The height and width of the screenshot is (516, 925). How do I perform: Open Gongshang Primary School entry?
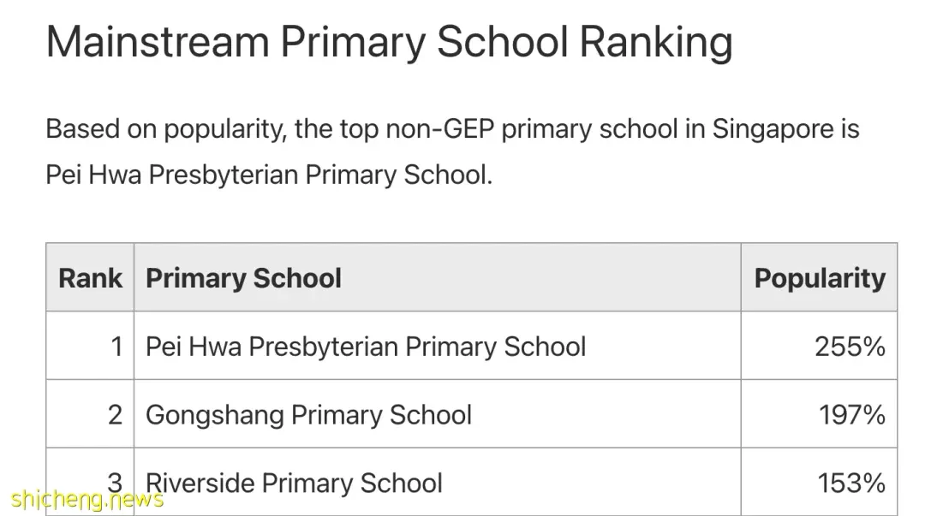coord(308,415)
